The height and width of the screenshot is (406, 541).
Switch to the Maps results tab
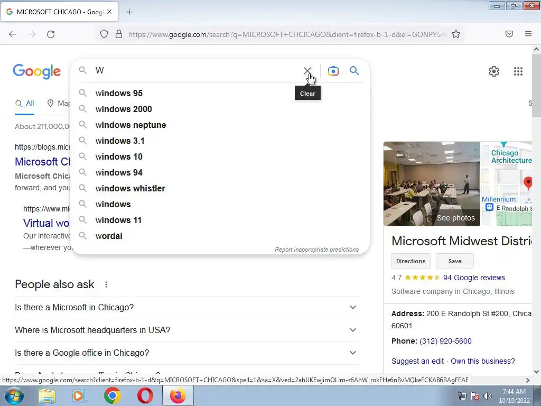coord(59,103)
